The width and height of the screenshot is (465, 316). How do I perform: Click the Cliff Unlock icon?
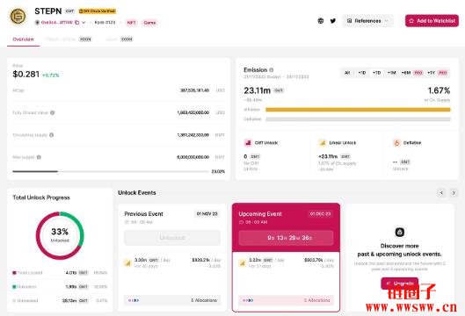(248, 143)
